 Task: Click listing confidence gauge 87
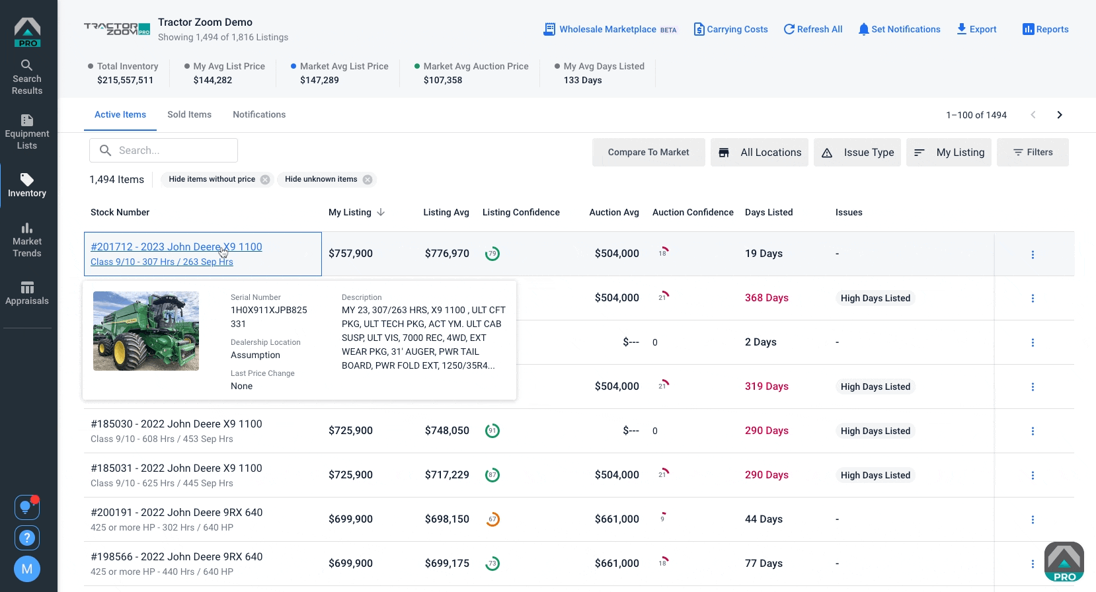492,475
